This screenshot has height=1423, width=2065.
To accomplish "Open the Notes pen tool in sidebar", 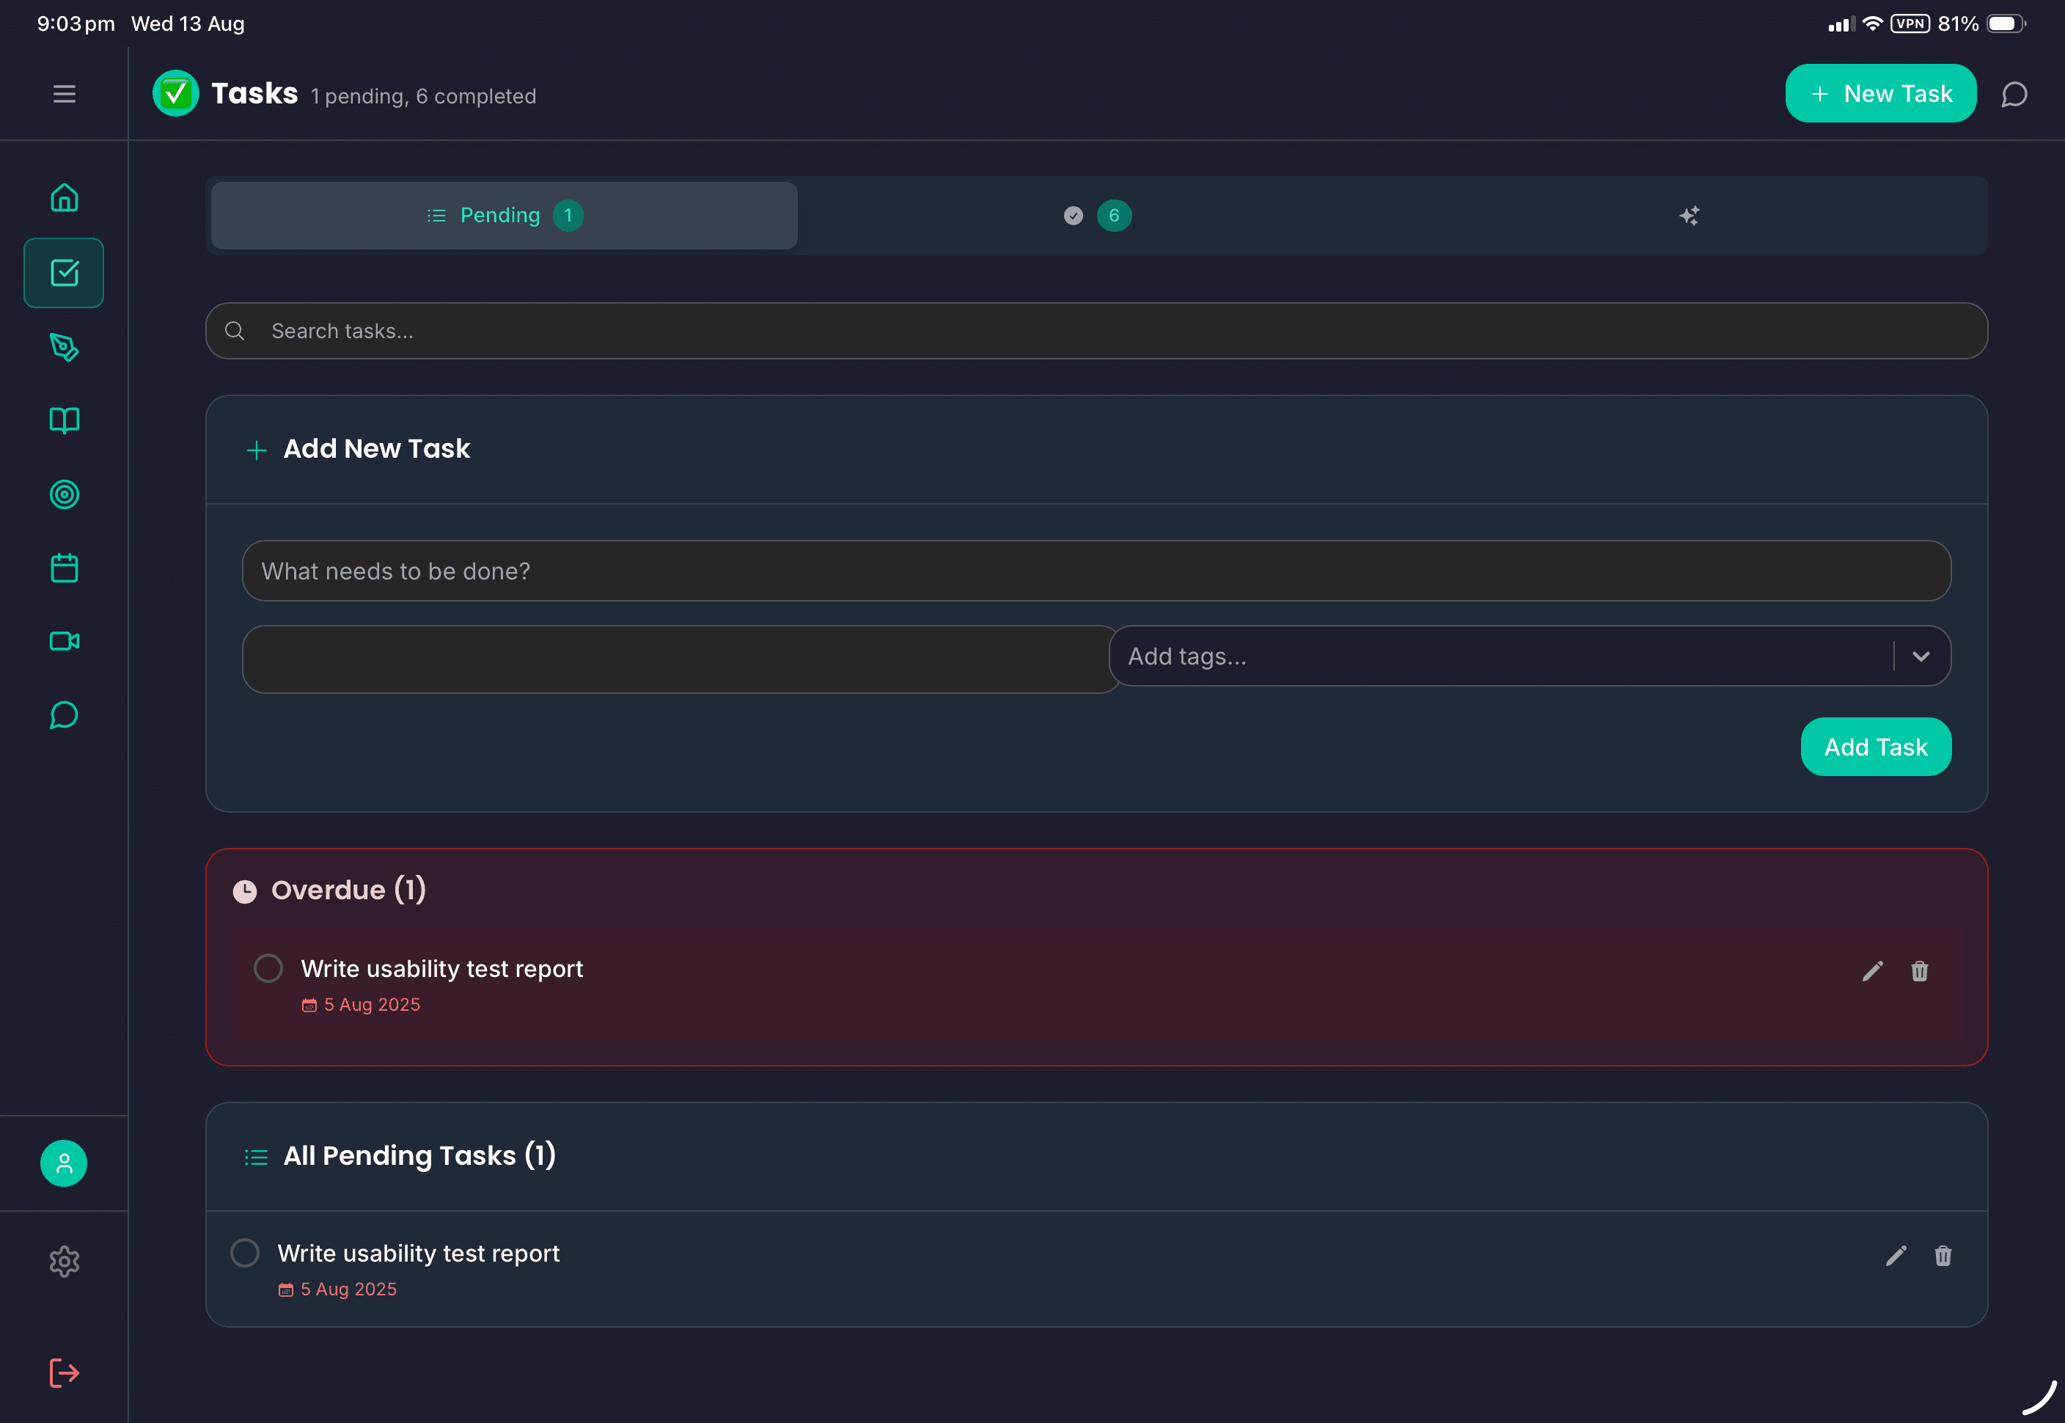I will (x=63, y=348).
